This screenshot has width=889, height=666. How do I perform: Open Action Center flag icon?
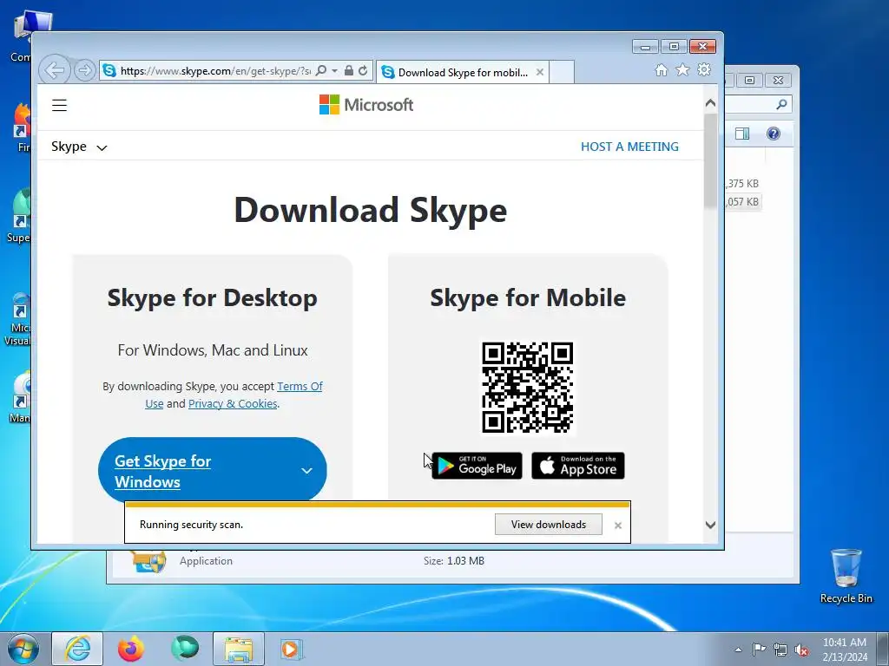759,649
